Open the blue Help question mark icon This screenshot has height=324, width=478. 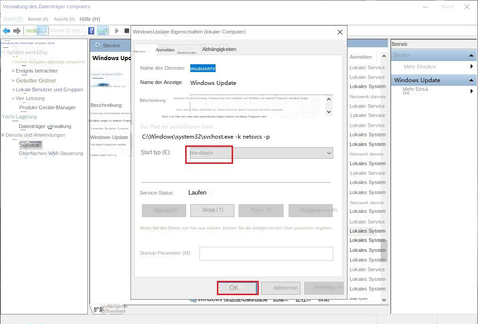pos(91,31)
